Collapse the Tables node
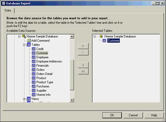Image resolution: width=166 pixels, height=122 pixels. coord(24,45)
